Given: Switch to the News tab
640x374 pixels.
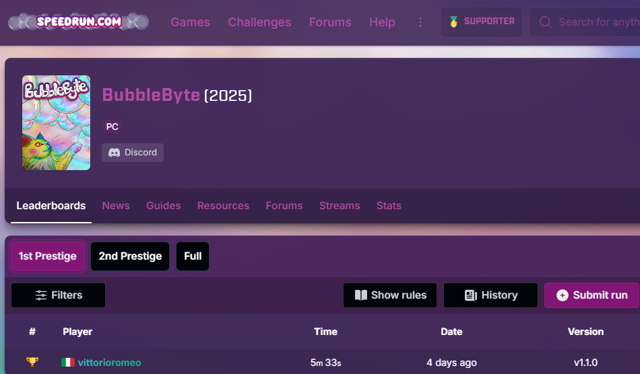Looking at the screenshot, I should [116, 206].
